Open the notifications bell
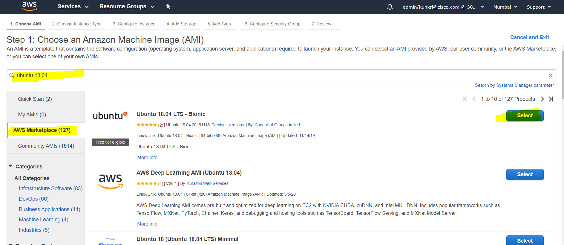The image size is (564, 245). (390, 7)
